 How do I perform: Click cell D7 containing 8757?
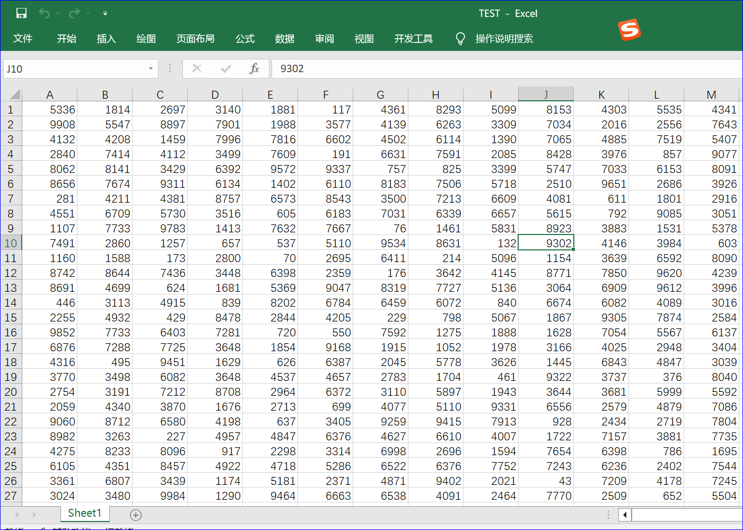[x=215, y=198]
